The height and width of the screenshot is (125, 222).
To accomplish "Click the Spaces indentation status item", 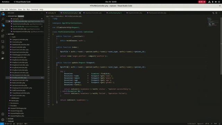I will pyautogui.click(x=200, y=124).
